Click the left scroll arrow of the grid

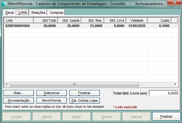(x=7, y=84)
